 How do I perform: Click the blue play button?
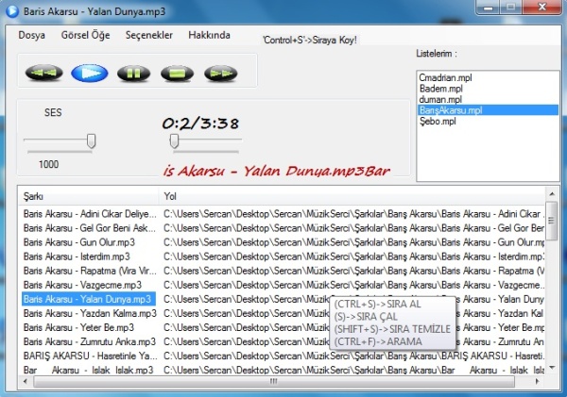[90, 74]
